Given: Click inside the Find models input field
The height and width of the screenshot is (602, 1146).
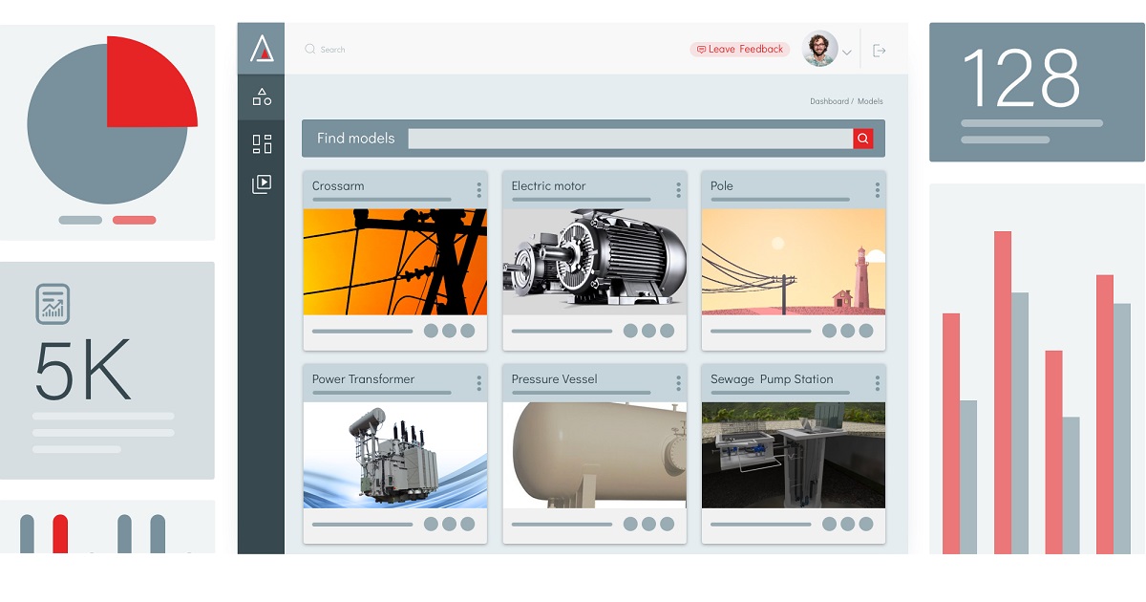Looking at the screenshot, I should (x=630, y=138).
